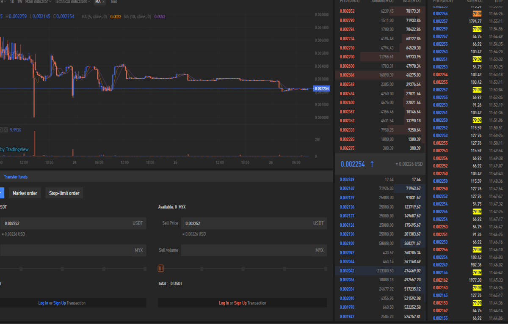Click the orange slider handle under Sell volume

[160, 268]
